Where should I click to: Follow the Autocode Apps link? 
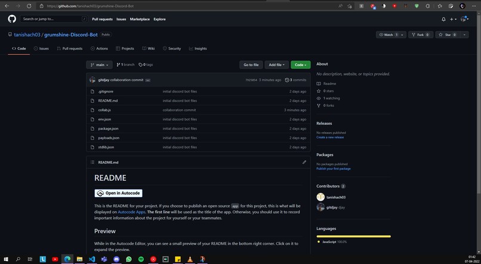(x=132, y=212)
